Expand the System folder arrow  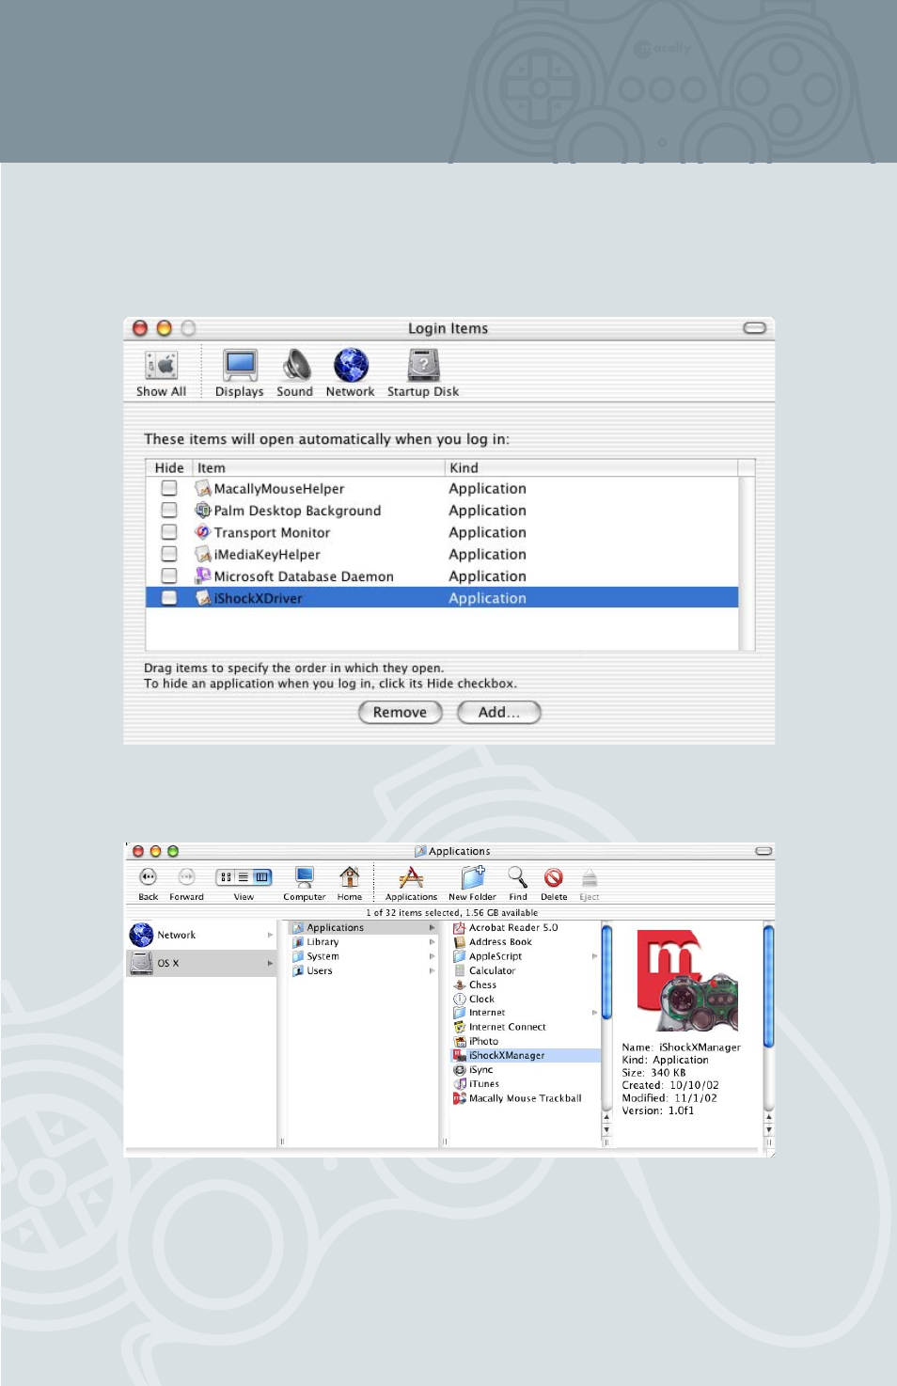tap(432, 956)
